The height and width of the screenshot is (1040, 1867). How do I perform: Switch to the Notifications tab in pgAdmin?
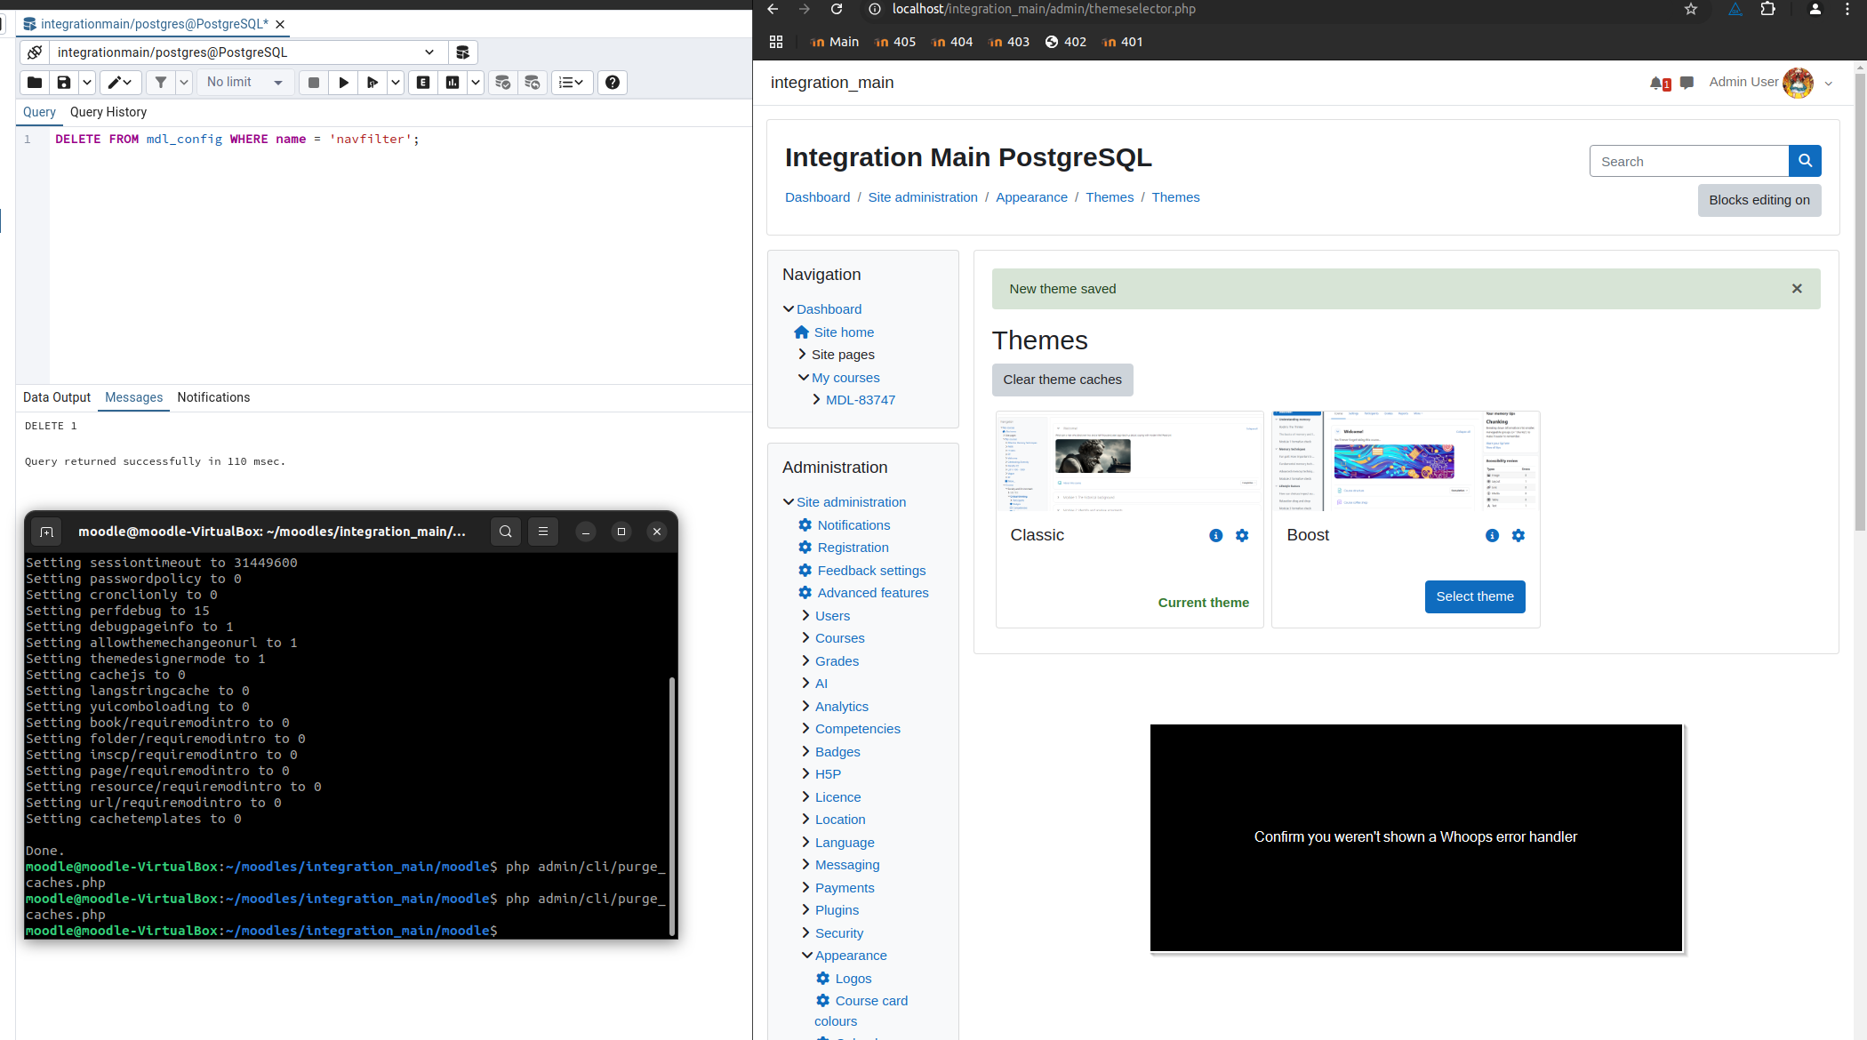click(213, 397)
